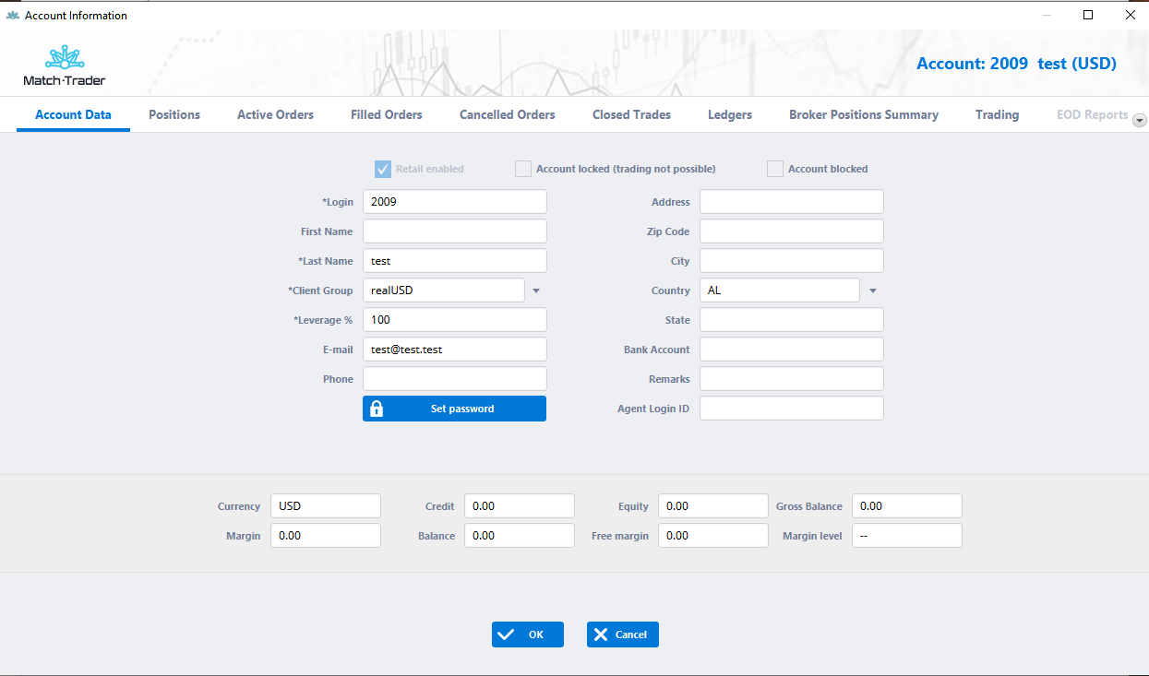This screenshot has height=676, width=1149.
Task: Enable the Account locked checkbox
Action: coord(522,169)
